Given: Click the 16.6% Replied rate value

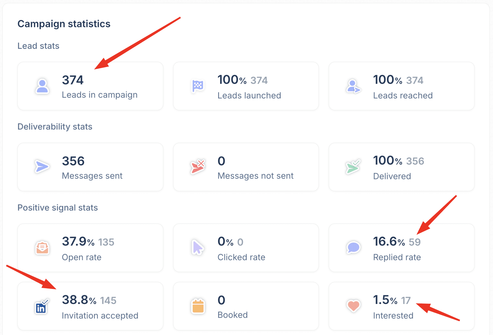Looking at the screenshot, I should [x=388, y=242].
